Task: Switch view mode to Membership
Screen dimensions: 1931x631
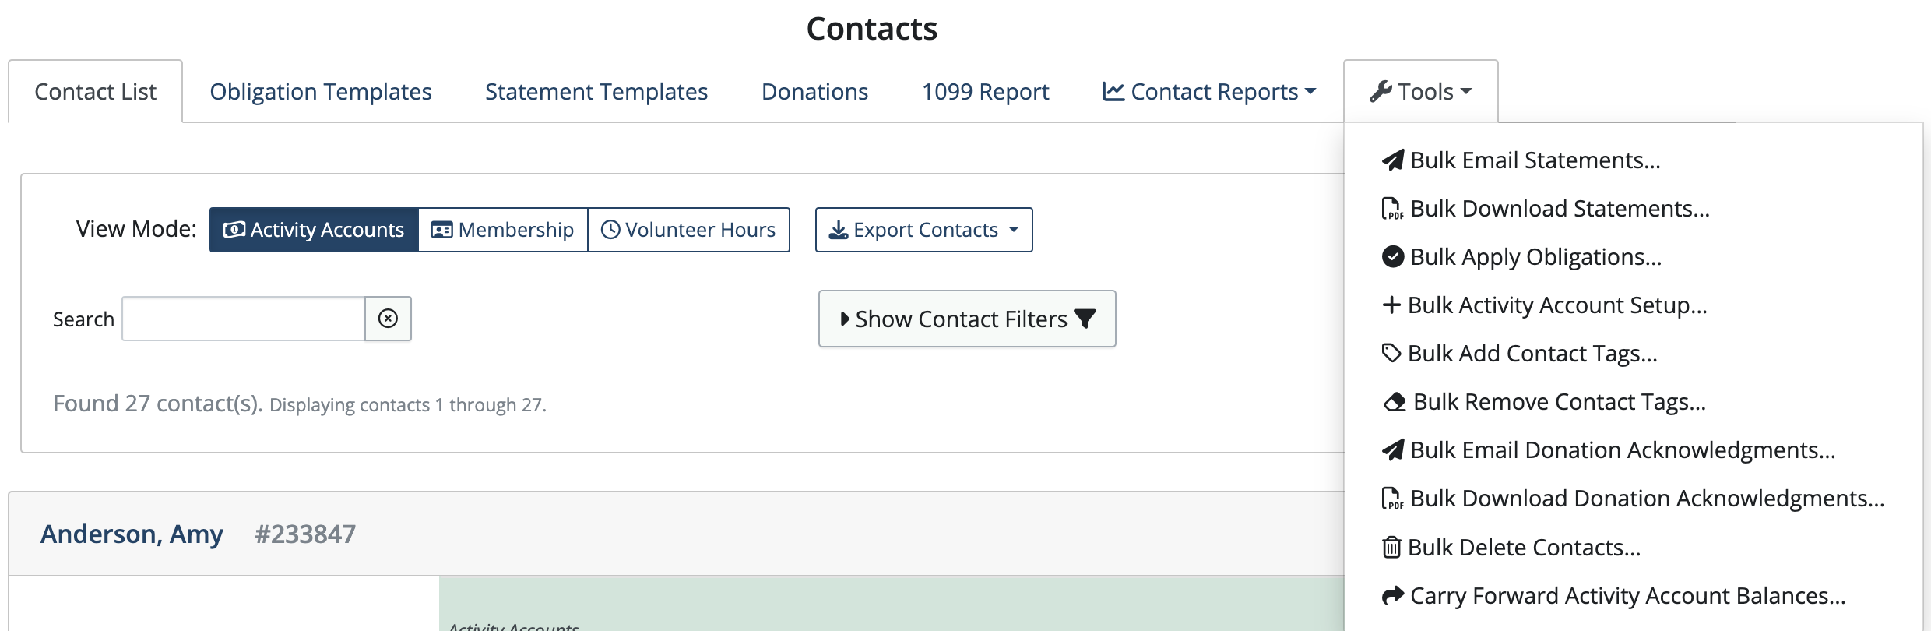Action: pyautogui.click(x=503, y=230)
